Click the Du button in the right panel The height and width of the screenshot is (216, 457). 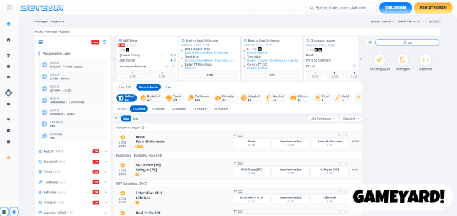click(x=407, y=43)
